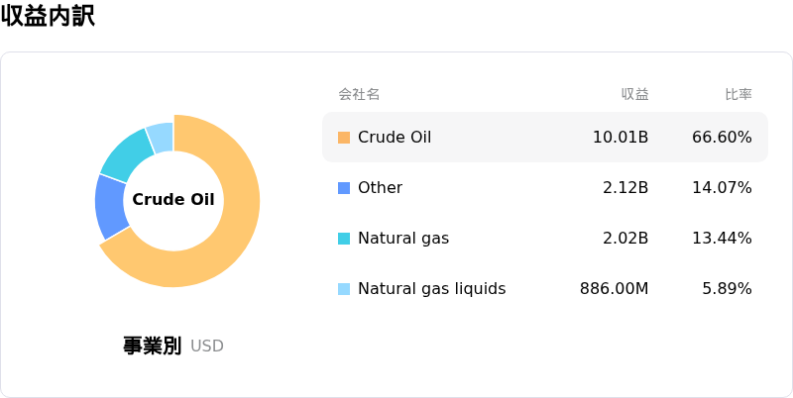Click the Crude Oil row label
Viewport: 793px width, 398px height.
point(395,138)
